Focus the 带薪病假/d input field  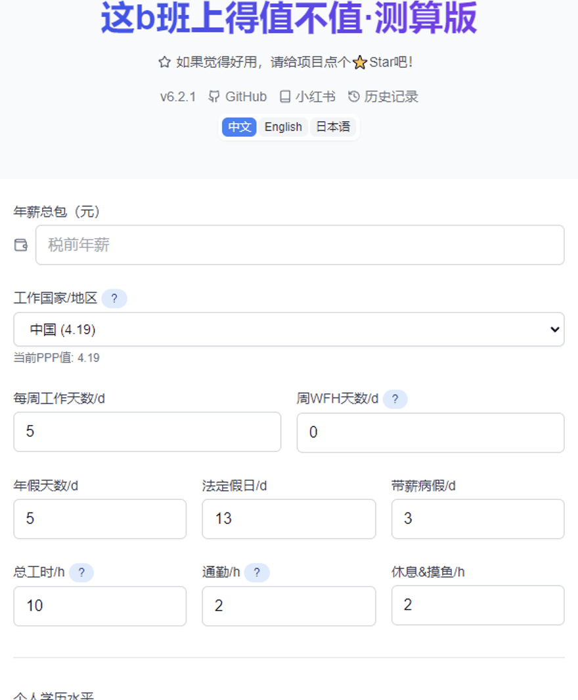pyautogui.click(x=478, y=518)
